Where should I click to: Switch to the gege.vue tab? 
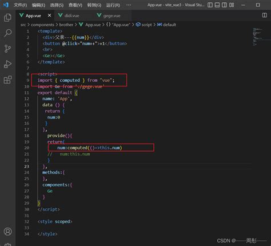click(111, 15)
